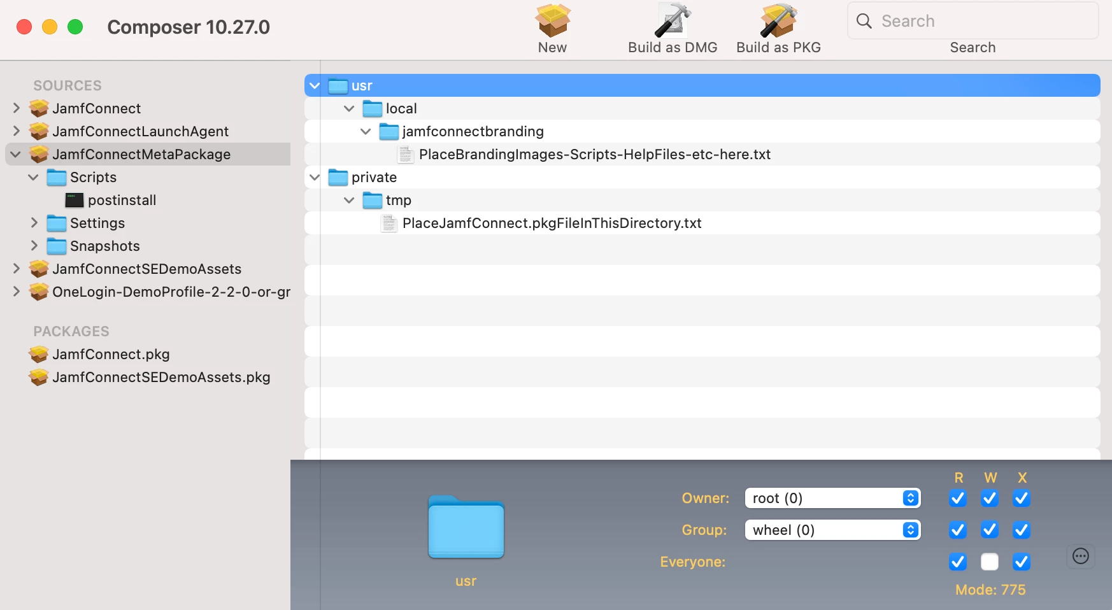The image size is (1112, 610).
Task: Toggle Group read permission checkbox
Action: point(958,530)
